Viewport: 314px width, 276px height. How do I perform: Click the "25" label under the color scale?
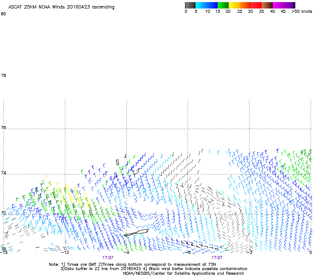tap(240, 11)
